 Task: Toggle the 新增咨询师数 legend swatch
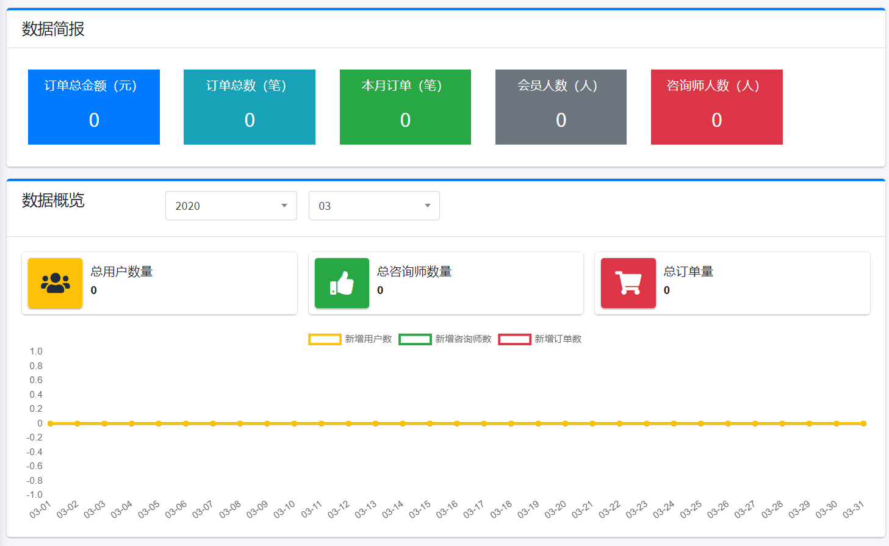[415, 339]
